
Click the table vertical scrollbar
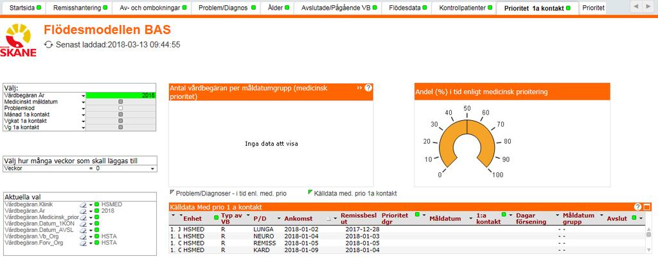point(649,240)
